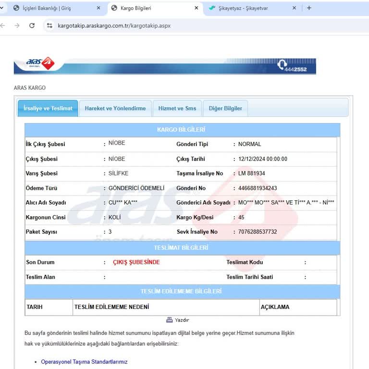Click the TARIH column header
The width and height of the screenshot is (369, 369).
coord(35,307)
